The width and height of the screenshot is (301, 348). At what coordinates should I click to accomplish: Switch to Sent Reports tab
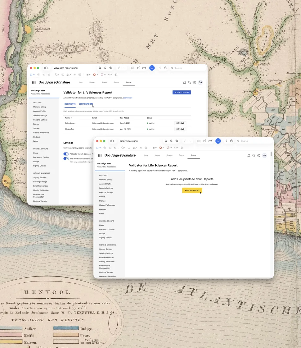pyautogui.click(x=86, y=104)
